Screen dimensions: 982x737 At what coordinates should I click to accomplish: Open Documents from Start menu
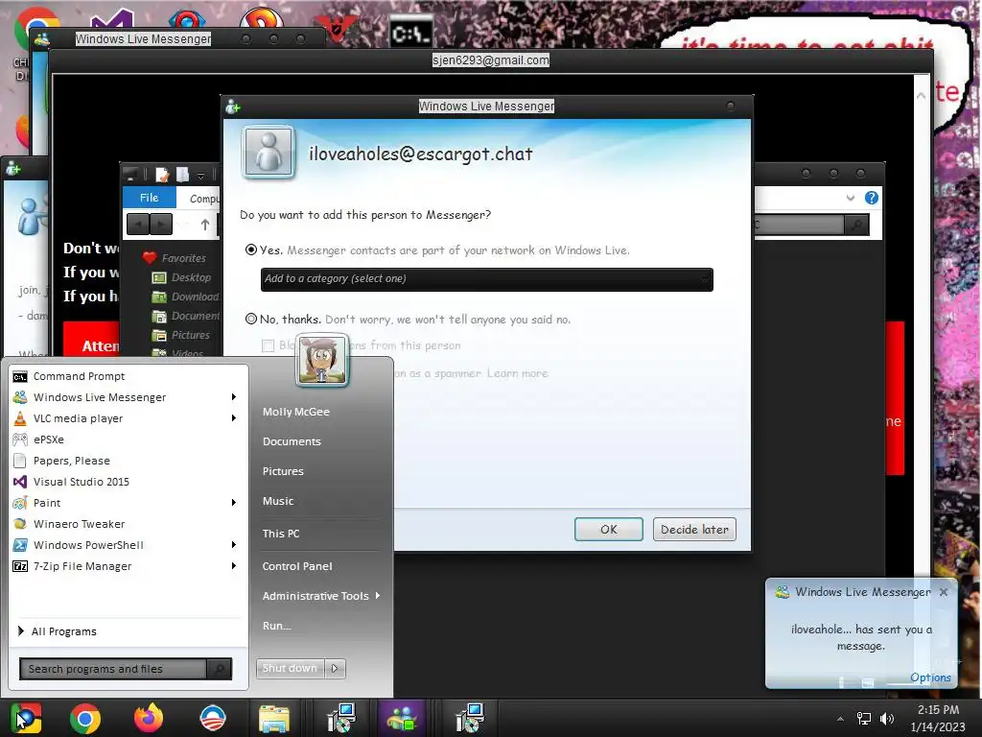[292, 441]
